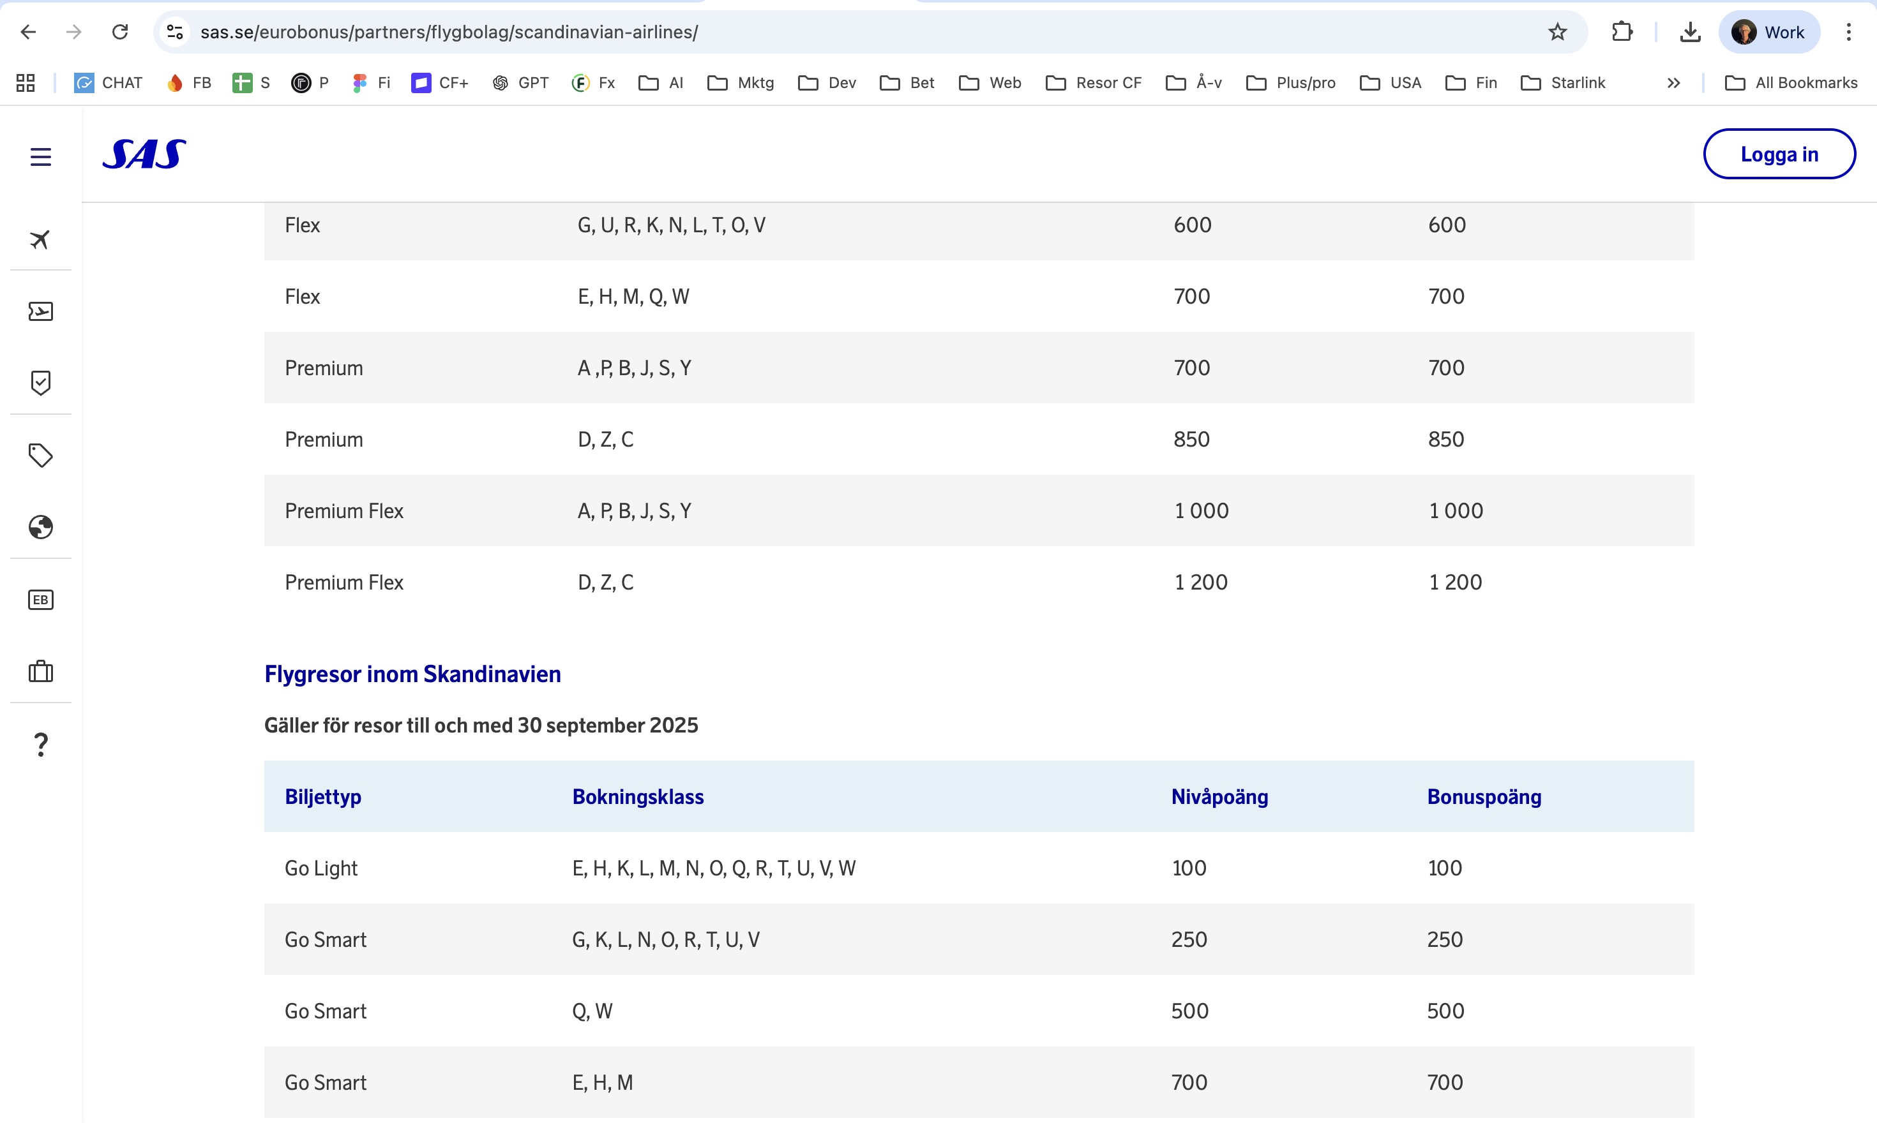Open the All Bookmarks folder
This screenshot has width=1877, height=1123.
pyautogui.click(x=1791, y=83)
